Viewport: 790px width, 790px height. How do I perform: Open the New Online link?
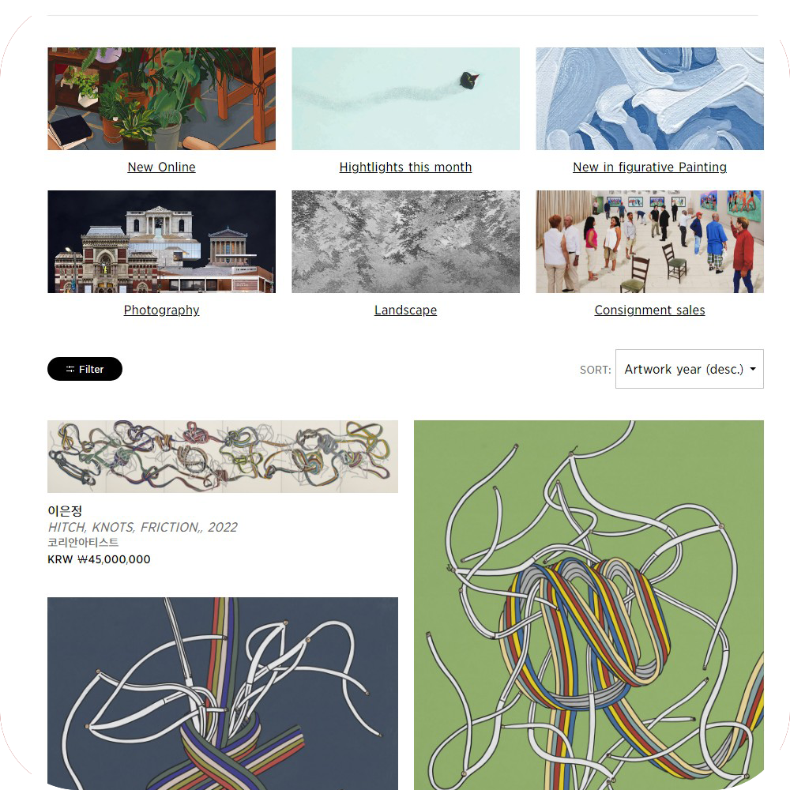click(x=161, y=167)
